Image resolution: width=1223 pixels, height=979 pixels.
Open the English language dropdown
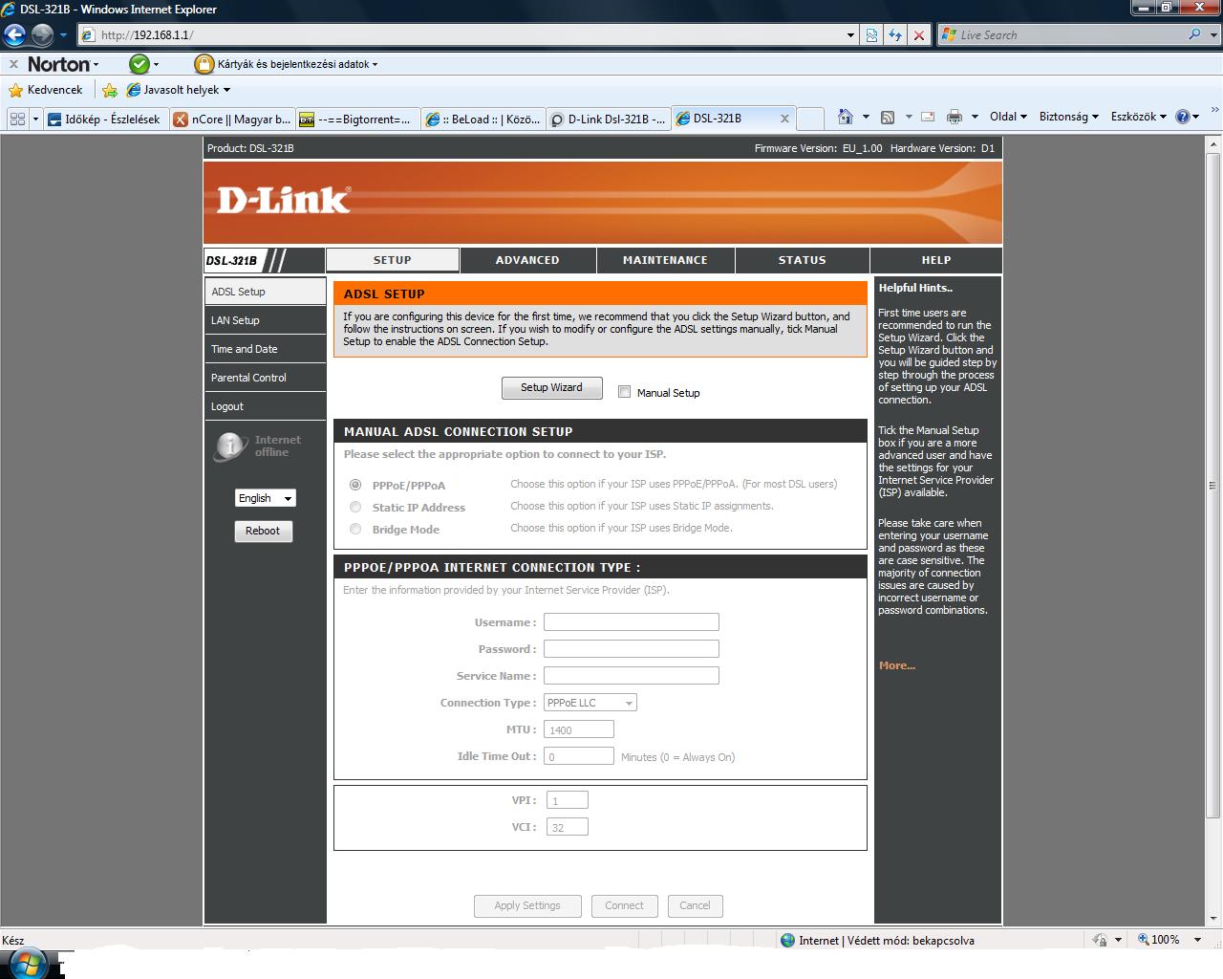coord(265,498)
